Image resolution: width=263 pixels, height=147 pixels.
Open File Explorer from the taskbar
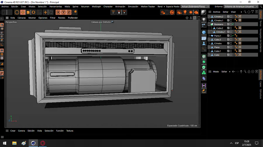coord(14,143)
